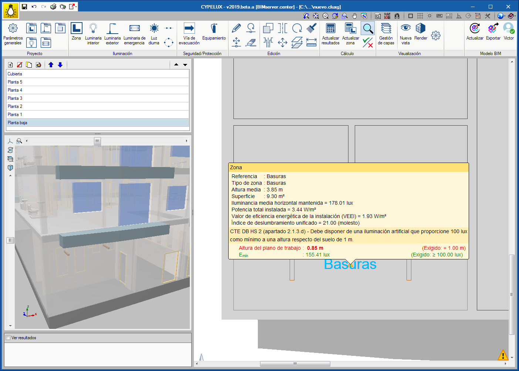Click left arrow of 3D view slider

(x=27, y=141)
